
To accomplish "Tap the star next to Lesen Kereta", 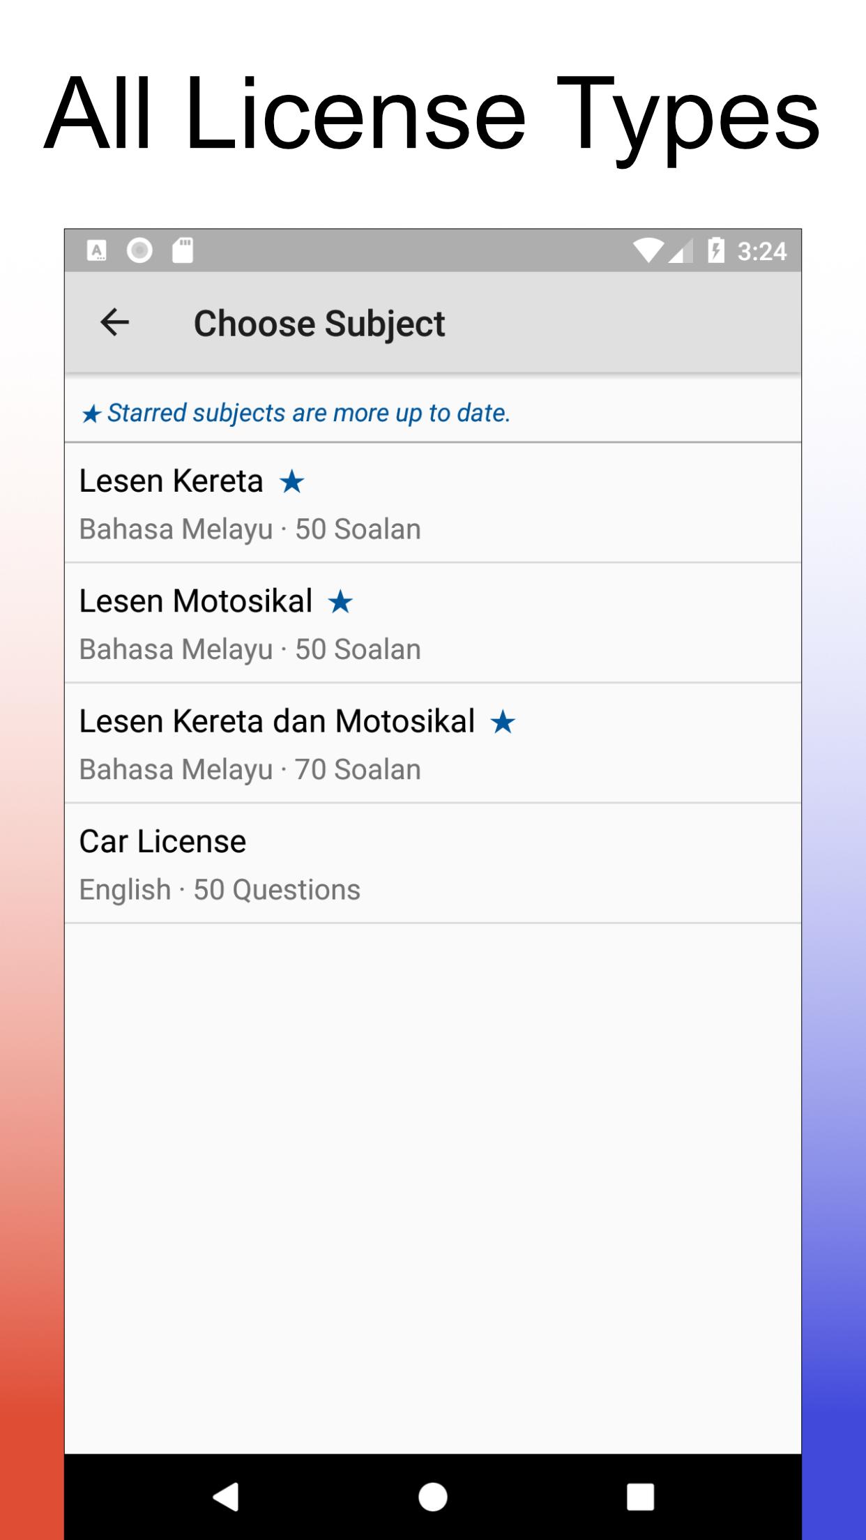I will point(291,481).
